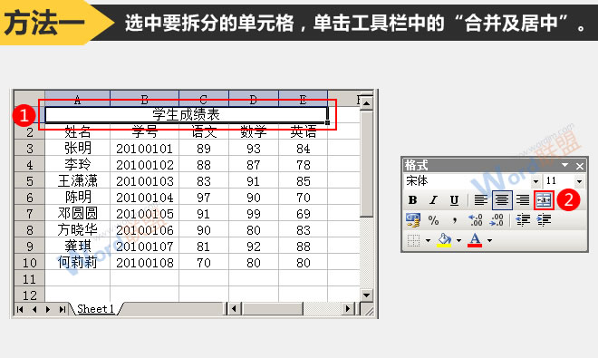The height and width of the screenshot is (358, 598).
Task: Select the Sheet1 tab
Action: coord(95,309)
